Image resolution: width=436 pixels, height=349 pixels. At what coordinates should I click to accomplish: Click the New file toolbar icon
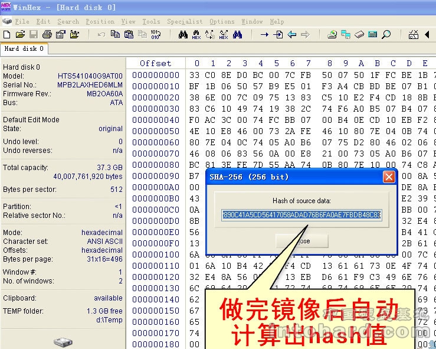click(8, 35)
